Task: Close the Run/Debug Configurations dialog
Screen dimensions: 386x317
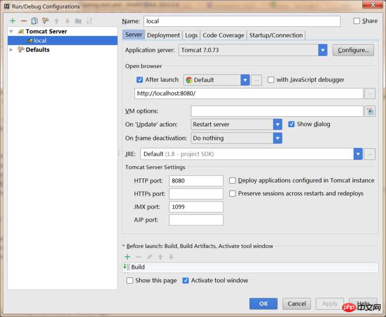Action: pyautogui.click(x=372, y=4)
